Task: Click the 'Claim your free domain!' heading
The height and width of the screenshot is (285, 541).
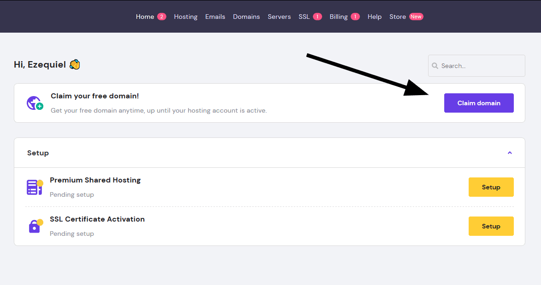Action: pyautogui.click(x=95, y=96)
